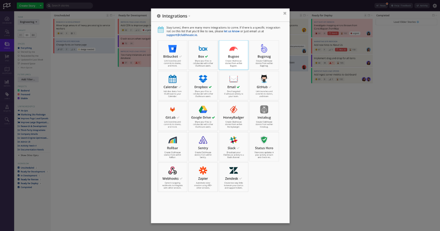Select the Bugsee integration tile
The height and width of the screenshot is (231, 440).
[x=233, y=55]
